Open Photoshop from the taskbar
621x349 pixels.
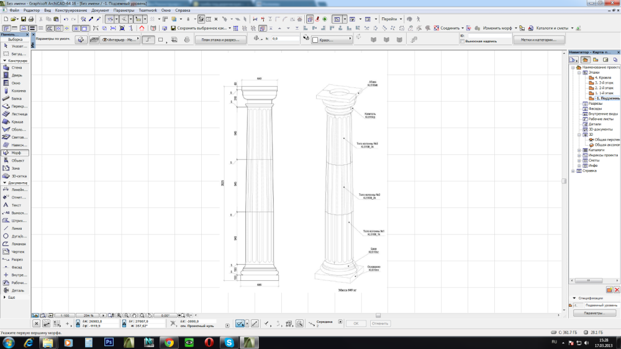[109, 342]
